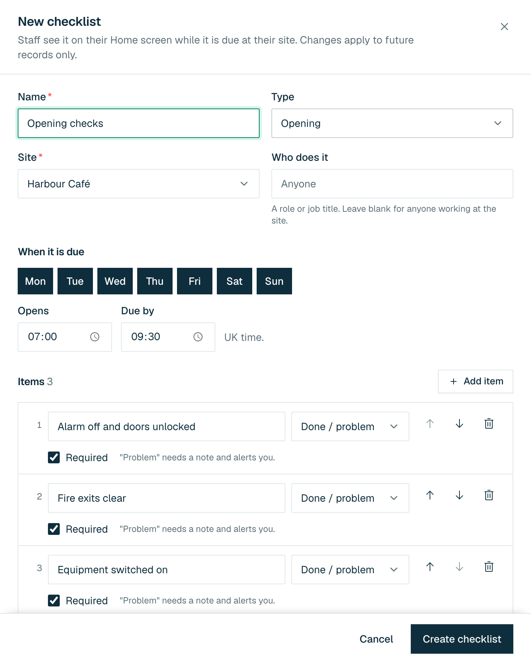531x664 pixels.
Task: Edit the 'Equipment switched on' text field
Action: (167, 570)
